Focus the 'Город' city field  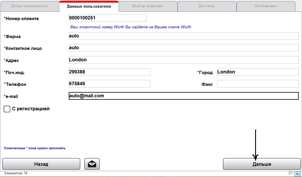(258, 72)
